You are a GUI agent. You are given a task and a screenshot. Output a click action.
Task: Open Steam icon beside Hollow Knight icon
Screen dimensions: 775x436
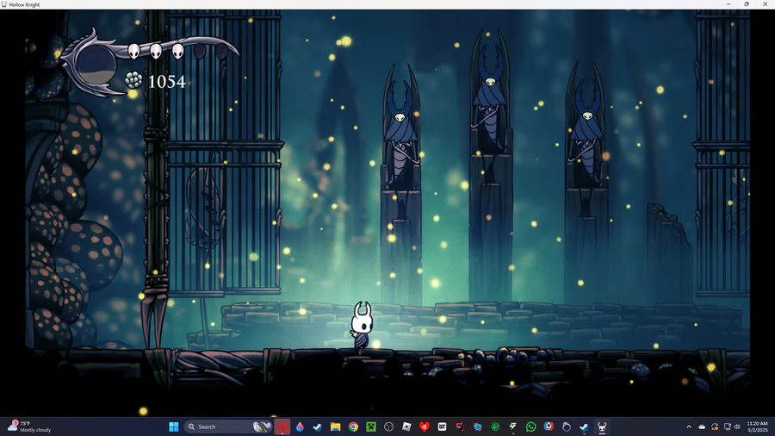pos(584,427)
